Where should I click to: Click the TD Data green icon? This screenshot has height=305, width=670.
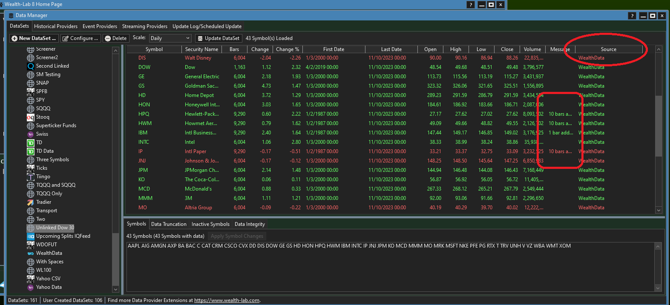[x=31, y=151]
